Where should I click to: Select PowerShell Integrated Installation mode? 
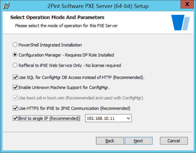(15, 45)
